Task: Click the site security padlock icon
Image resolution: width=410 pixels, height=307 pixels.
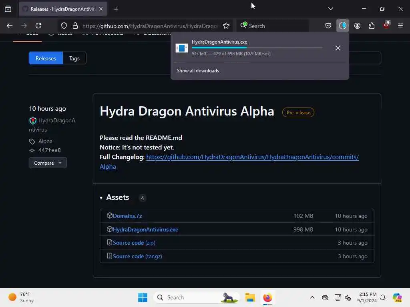Action: [x=75, y=26]
